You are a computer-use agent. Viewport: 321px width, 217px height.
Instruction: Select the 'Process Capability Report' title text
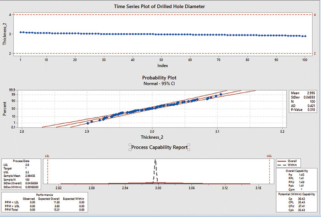pyautogui.click(x=159, y=148)
